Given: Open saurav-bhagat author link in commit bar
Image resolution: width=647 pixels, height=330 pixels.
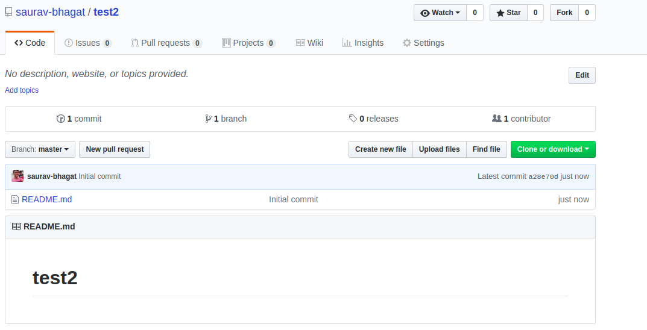Looking at the screenshot, I should pyautogui.click(x=52, y=176).
